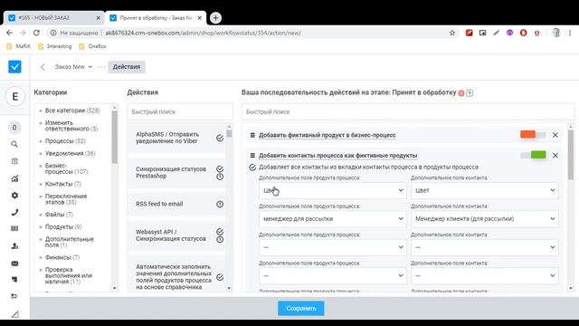This screenshot has width=579, height=326.
Task: Click the drag handle of Добавить контакты процесса action
Action: point(252,156)
